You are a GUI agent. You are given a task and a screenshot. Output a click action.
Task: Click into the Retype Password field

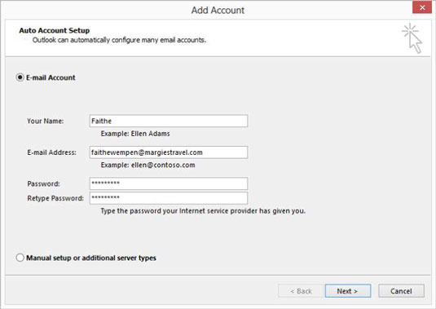pyautogui.click(x=169, y=198)
